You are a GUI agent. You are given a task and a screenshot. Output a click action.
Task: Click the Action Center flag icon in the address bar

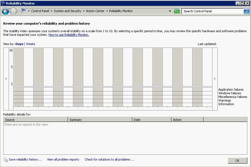[24, 11]
